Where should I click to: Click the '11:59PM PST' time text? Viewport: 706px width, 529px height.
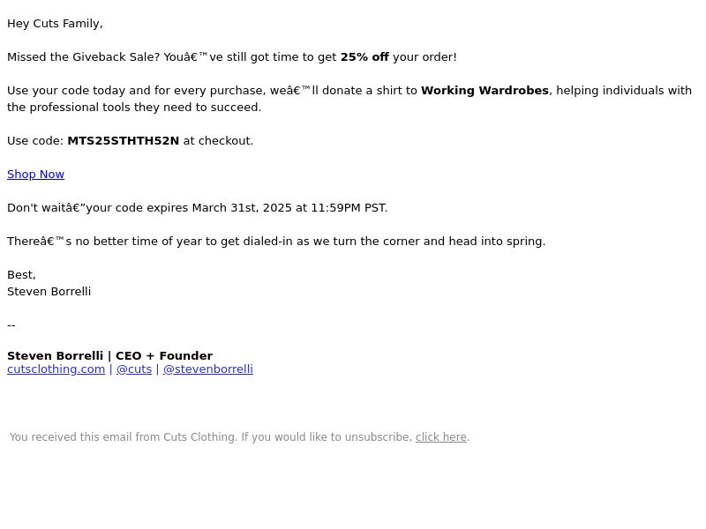(x=349, y=208)
